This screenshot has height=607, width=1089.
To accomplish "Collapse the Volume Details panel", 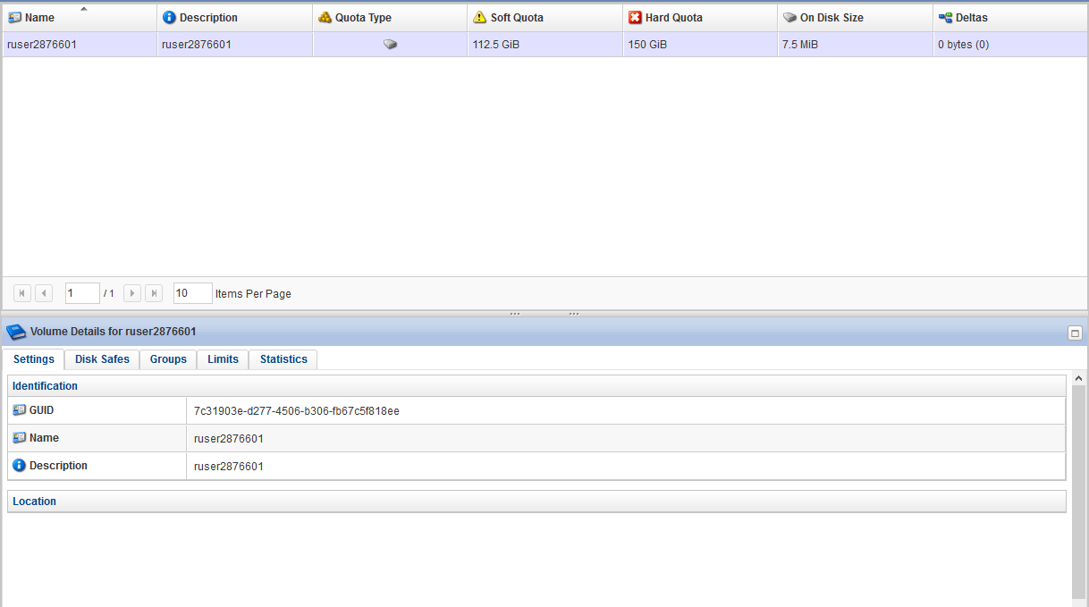I will pyautogui.click(x=1075, y=331).
